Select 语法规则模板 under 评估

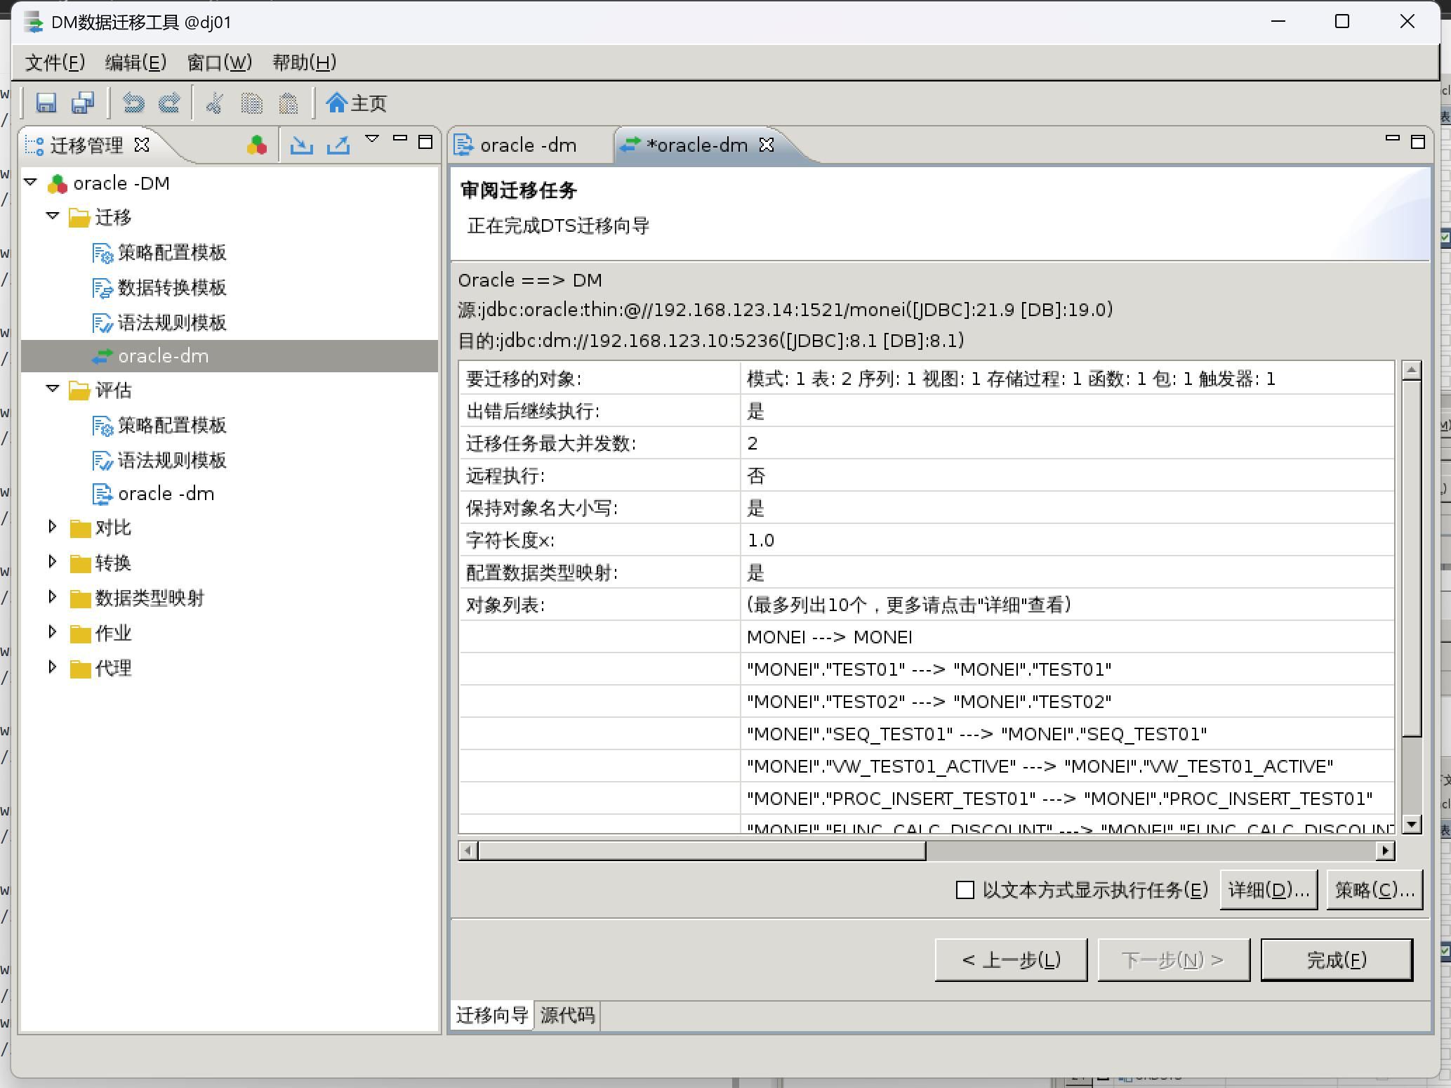[x=171, y=460]
